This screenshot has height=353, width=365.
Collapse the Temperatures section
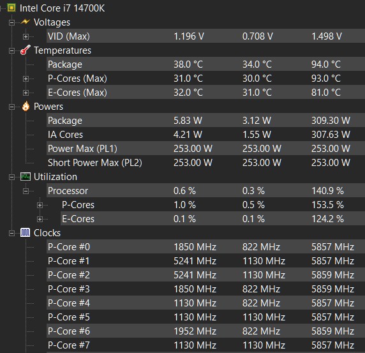(11, 50)
